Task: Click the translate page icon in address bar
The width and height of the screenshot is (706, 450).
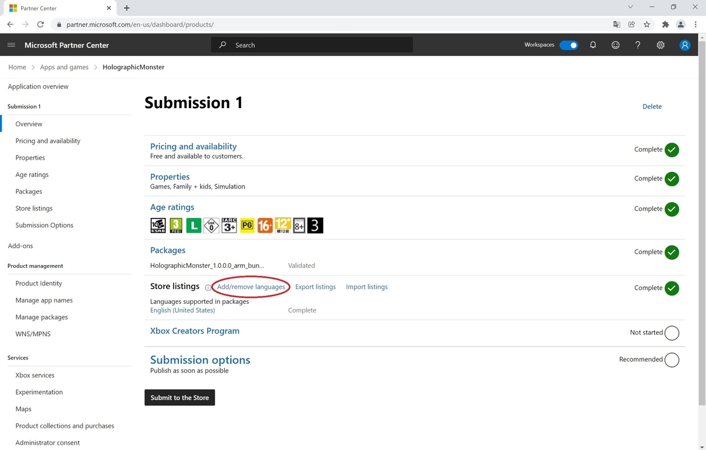Action: point(617,25)
